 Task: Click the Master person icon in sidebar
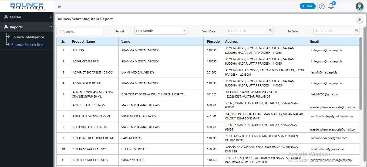coord(6,17)
